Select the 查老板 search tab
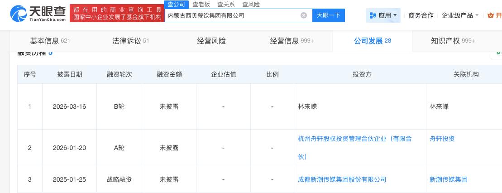Screen dimensions: 502x193 (201, 4)
